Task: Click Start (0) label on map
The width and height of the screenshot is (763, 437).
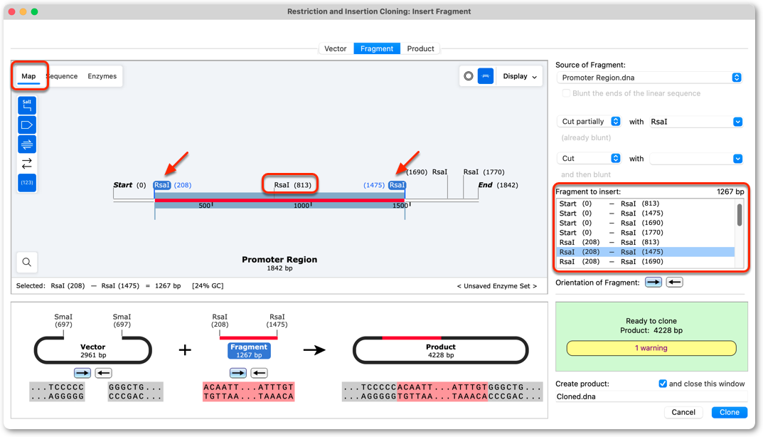Action: (x=129, y=185)
